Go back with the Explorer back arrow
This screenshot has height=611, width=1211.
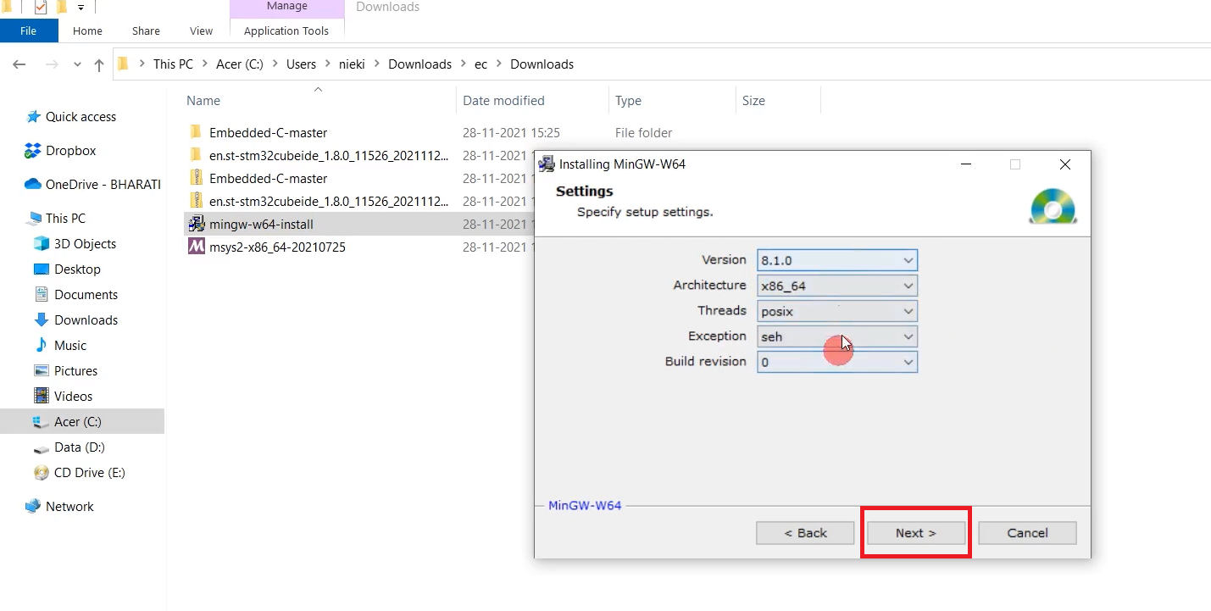[19, 64]
